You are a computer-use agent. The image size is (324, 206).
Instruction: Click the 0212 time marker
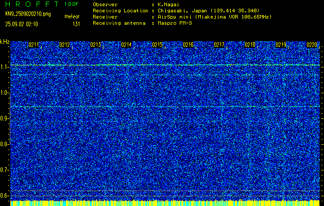click(64, 45)
